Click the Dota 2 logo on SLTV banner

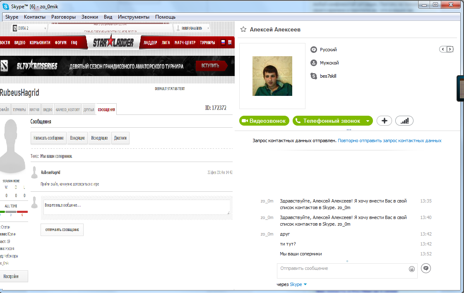pos(4,66)
